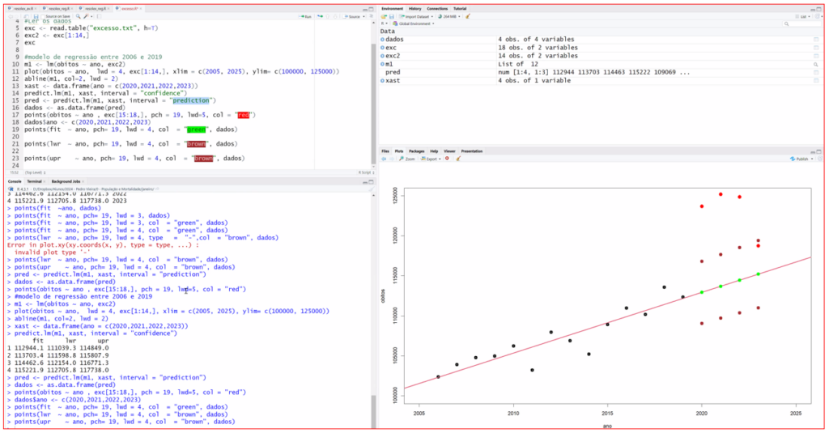Screen dimensions: 829x433
Task: Click the red remove current plot icon
Action: [447, 159]
